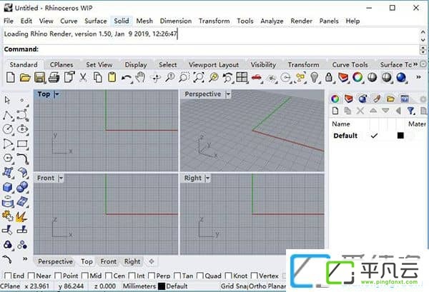Click the Undo arrow icon
This screenshot has width=429, height=292.
pyautogui.click(x=127, y=78)
